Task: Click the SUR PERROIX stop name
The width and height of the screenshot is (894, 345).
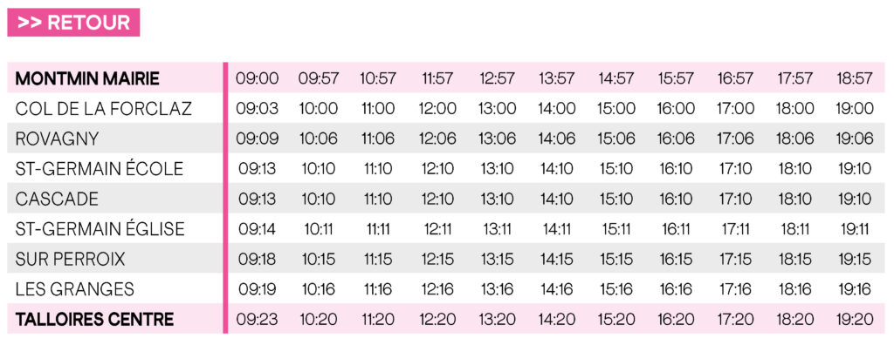Action: pos(70,259)
